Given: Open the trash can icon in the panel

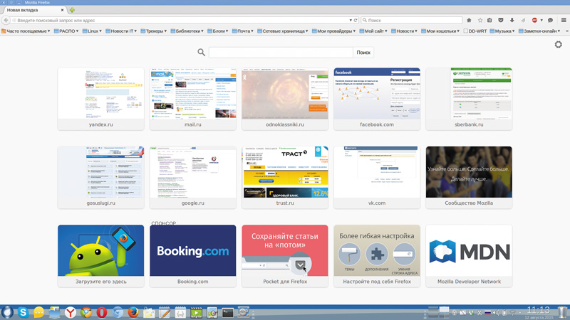Looking at the screenshot, I should coord(563,312).
